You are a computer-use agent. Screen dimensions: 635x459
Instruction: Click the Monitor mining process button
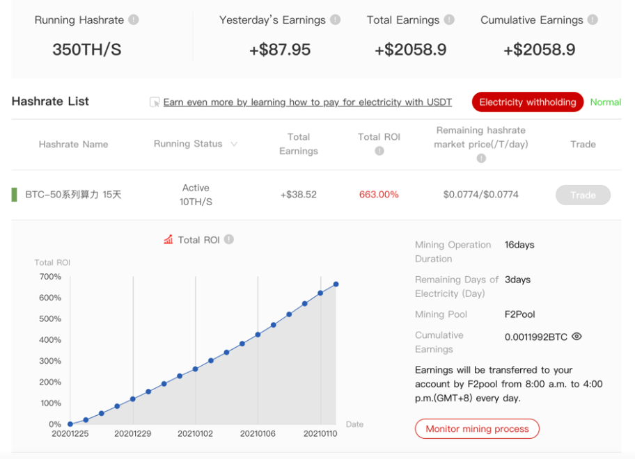[x=477, y=429]
